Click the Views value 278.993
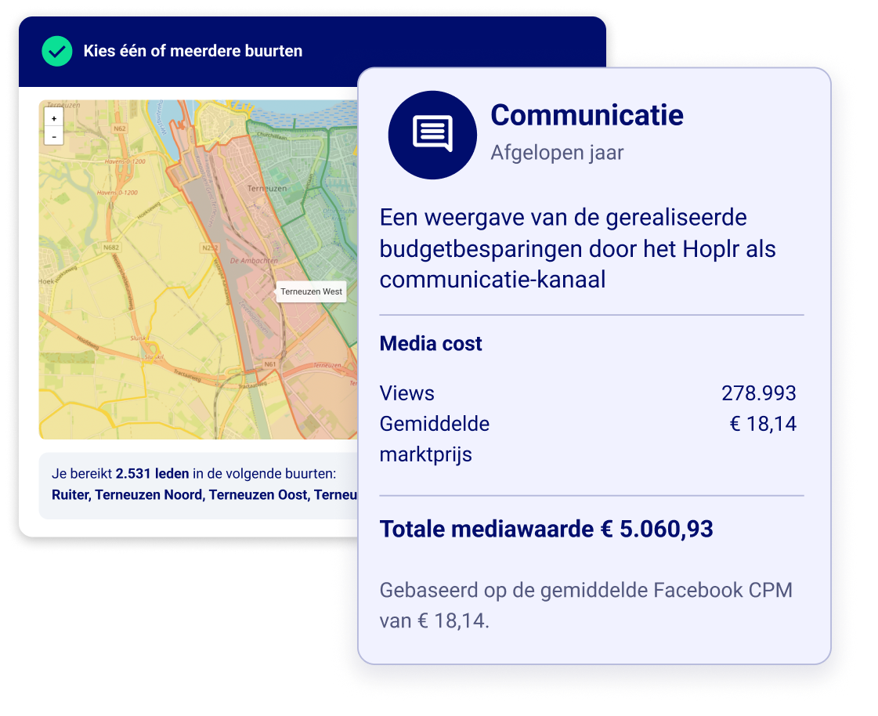The image size is (878, 716). point(758,393)
